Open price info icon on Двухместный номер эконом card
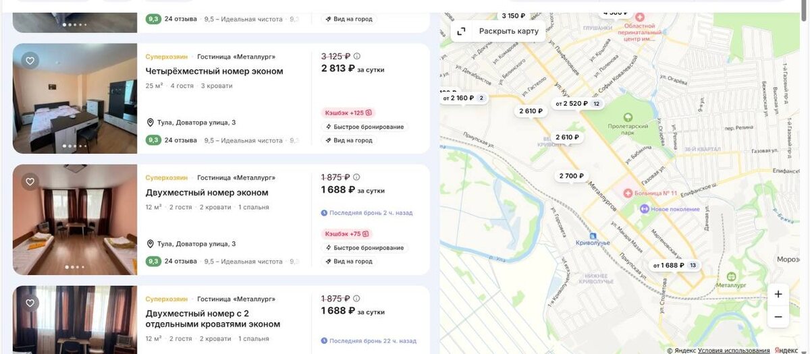The image size is (810, 354). click(x=357, y=177)
